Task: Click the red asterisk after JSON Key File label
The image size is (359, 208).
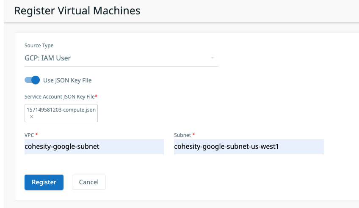Action: coord(96,97)
